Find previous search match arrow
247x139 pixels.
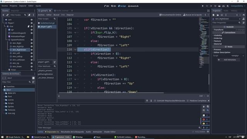point(147,100)
